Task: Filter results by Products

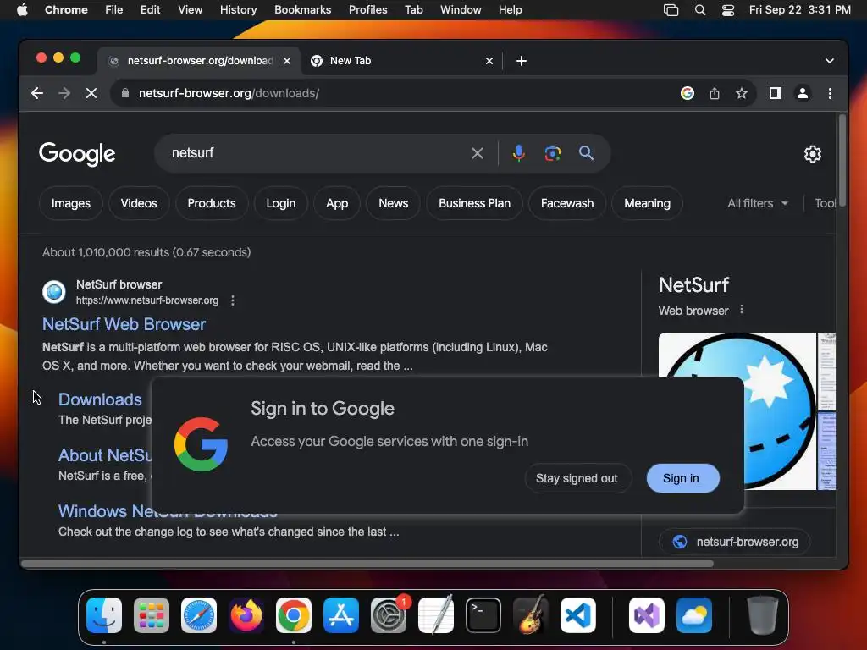Action: point(212,203)
